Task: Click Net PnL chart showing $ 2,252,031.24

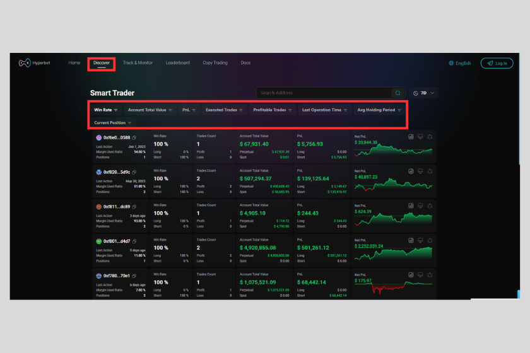Action: pos(394,253)
